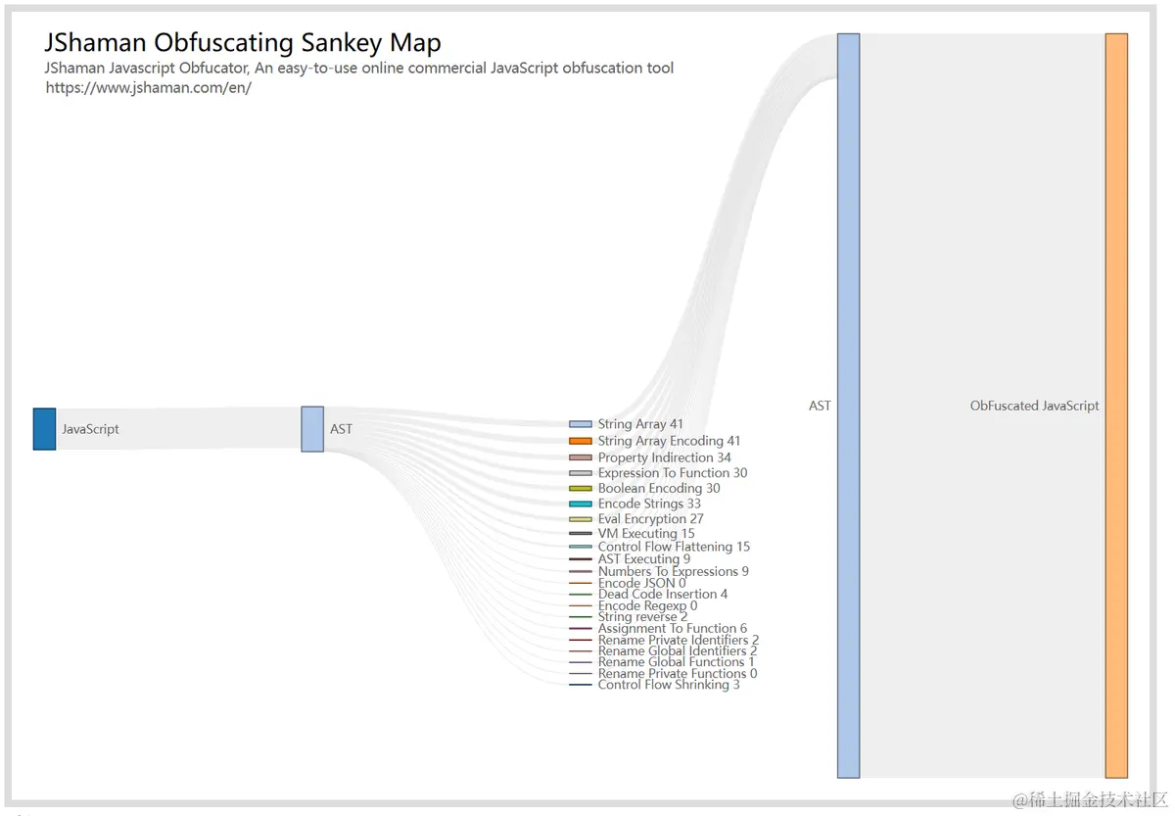Click the cyan 'Encode Strings 33' node swatch
Image resolution: width=1175 pixels, height=816 pixels.
point(581,504)
